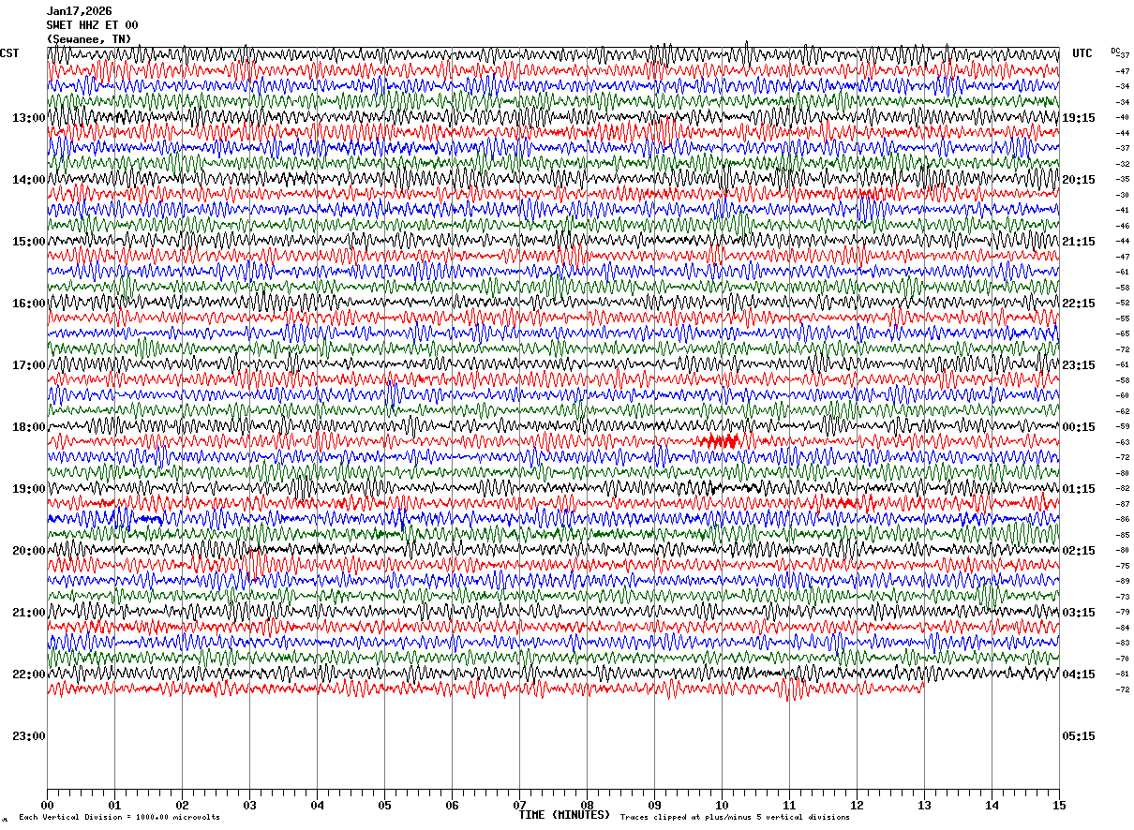1134x830 pixels.
Task: Click DC offset value -46 in the DC column
Action: (x=1122, y=226)
